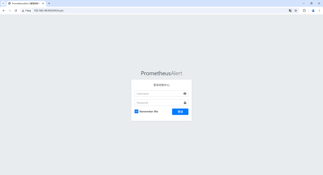Close the PrometheusAlert tab
The width and height of the screenshot is (323, 175).
[x=43, y=3]
